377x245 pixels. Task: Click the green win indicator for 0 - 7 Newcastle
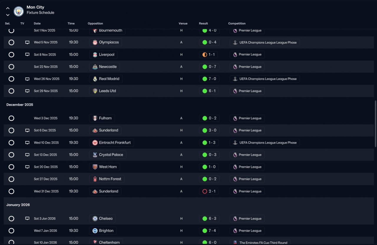(205, 67)
